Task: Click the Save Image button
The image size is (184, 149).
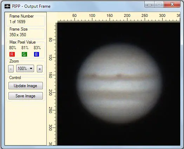Action: [26, 96]
